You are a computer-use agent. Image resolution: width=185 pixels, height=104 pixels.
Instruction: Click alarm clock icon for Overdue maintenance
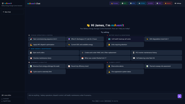click(31, 58)
